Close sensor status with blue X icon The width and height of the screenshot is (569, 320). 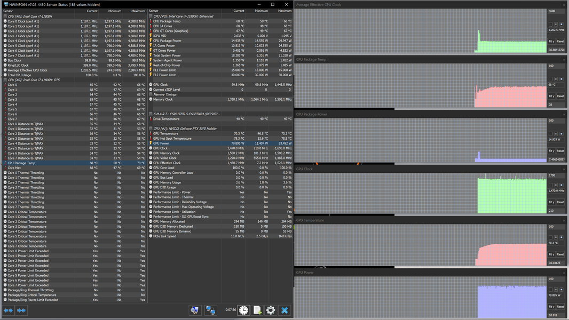284,310
